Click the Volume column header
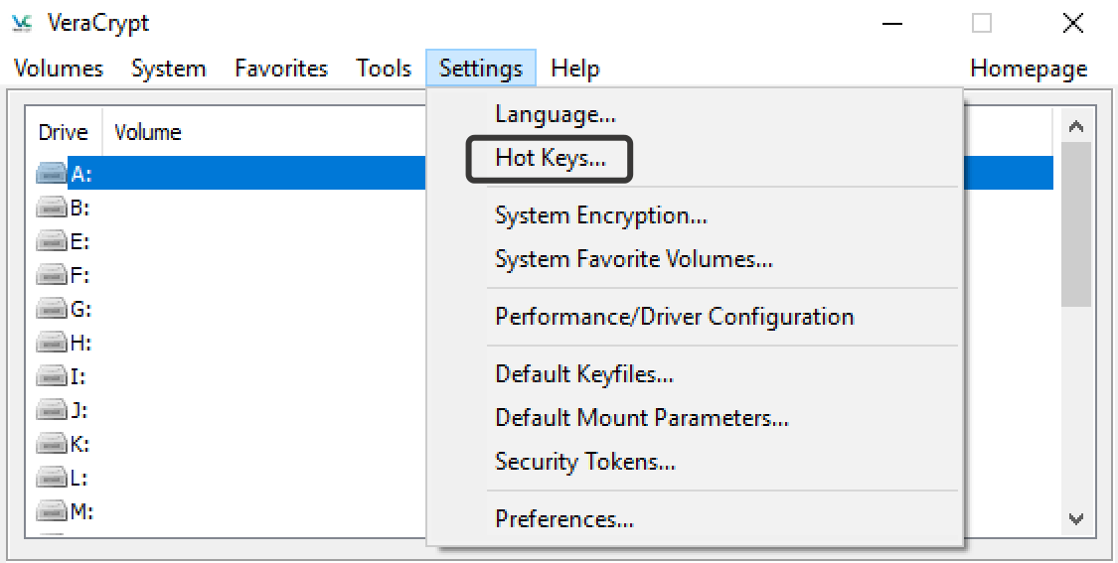 click(148, 132)
